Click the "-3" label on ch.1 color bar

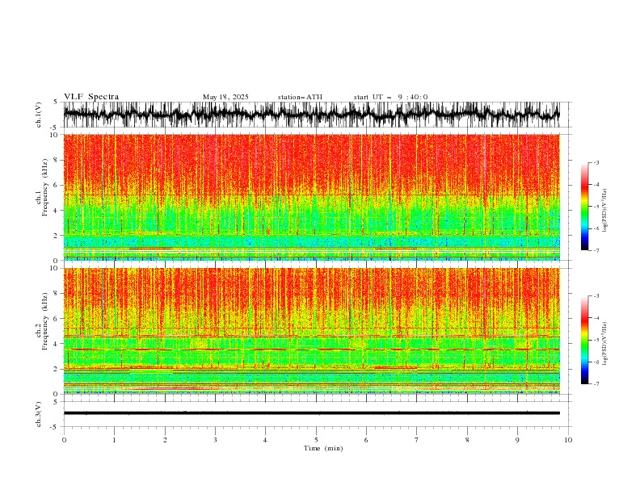pyautogui.click(x=596, y=162)
